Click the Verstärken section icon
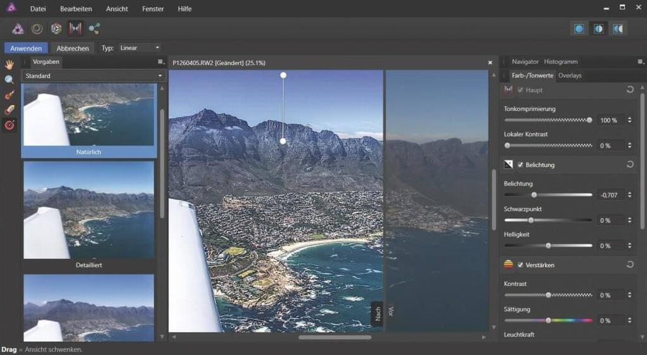 pos(508,265)
